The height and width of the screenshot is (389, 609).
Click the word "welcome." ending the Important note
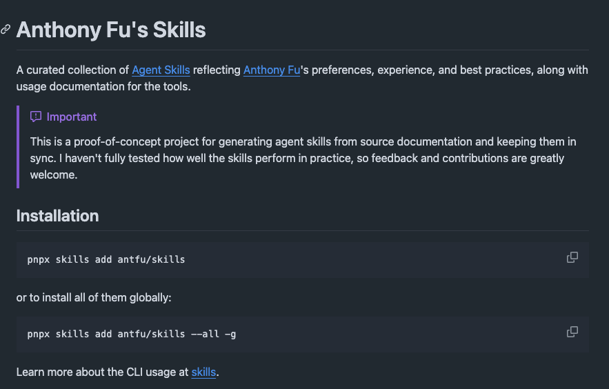click(54, 174)
